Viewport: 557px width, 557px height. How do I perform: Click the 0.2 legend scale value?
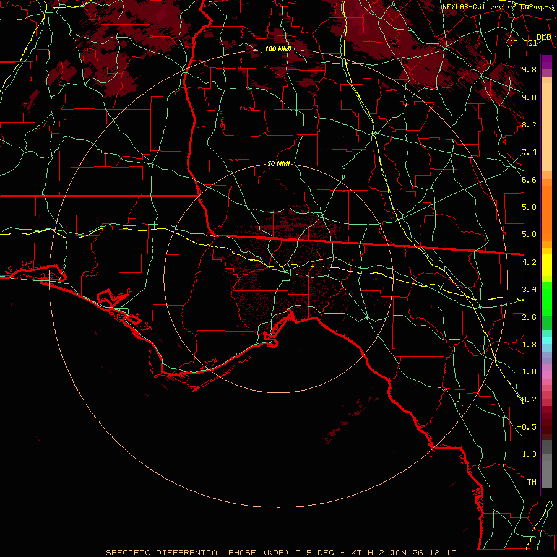tap(529, 400)
